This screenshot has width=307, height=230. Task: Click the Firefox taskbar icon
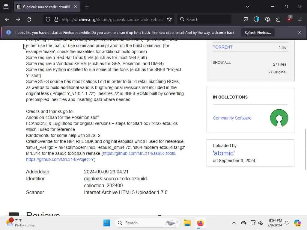(200, 223)
